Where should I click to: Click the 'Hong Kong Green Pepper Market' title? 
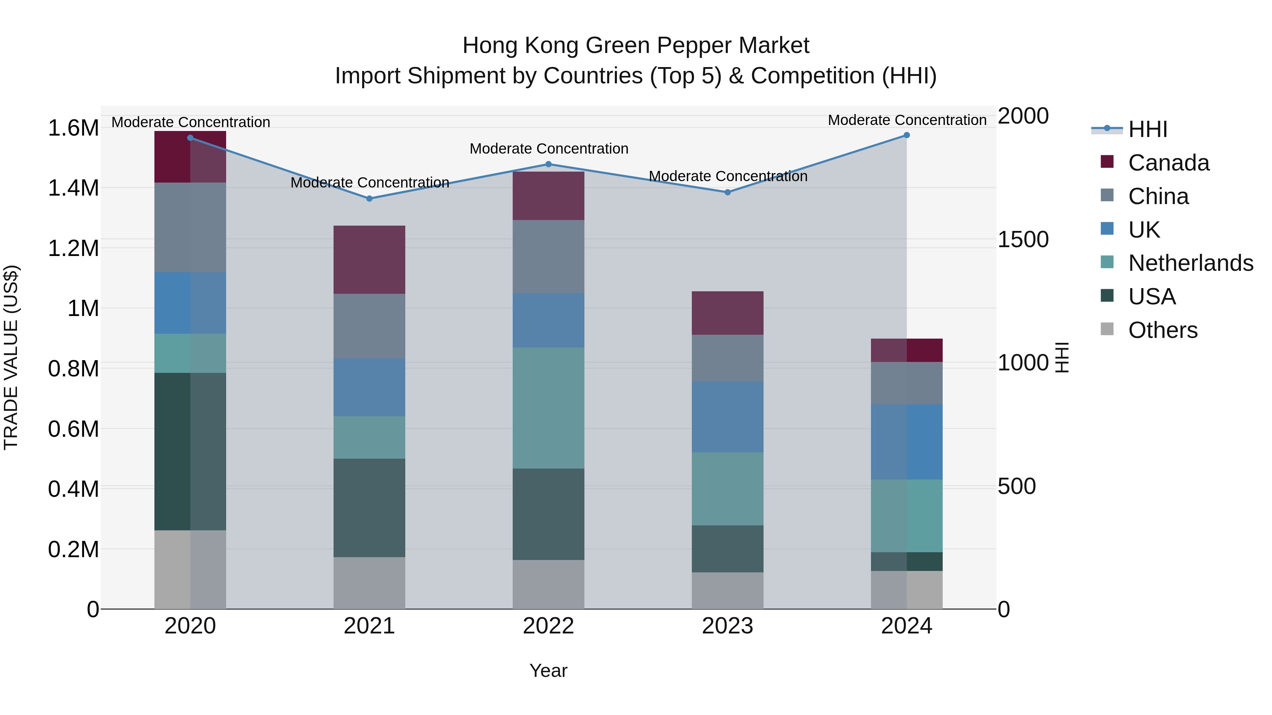coord(636,46)
